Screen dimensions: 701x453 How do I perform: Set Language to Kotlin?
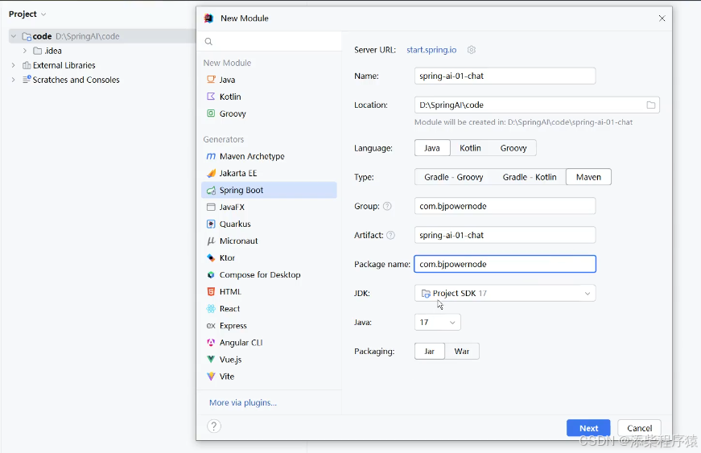(470, 148)
